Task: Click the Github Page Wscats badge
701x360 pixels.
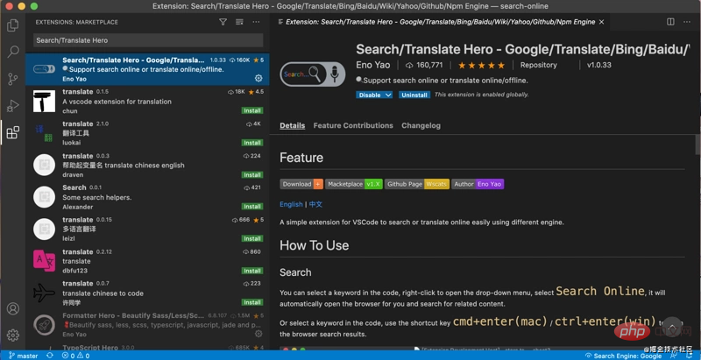Action: tap(417, 184)
